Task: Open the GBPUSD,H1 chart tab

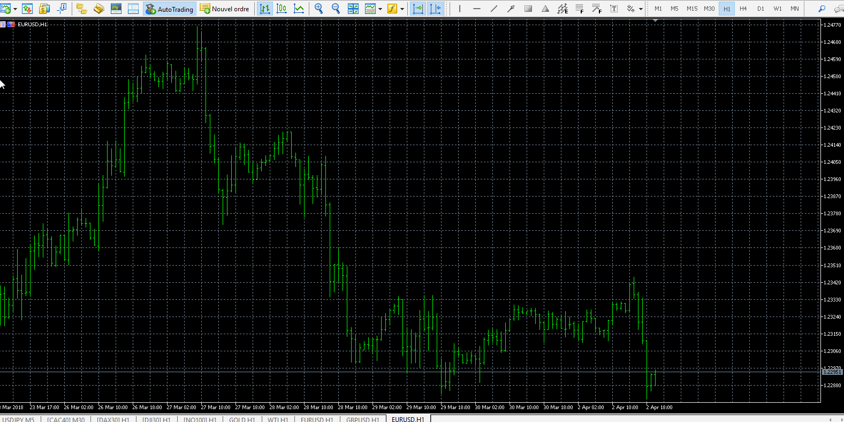Action: (362, 419)
